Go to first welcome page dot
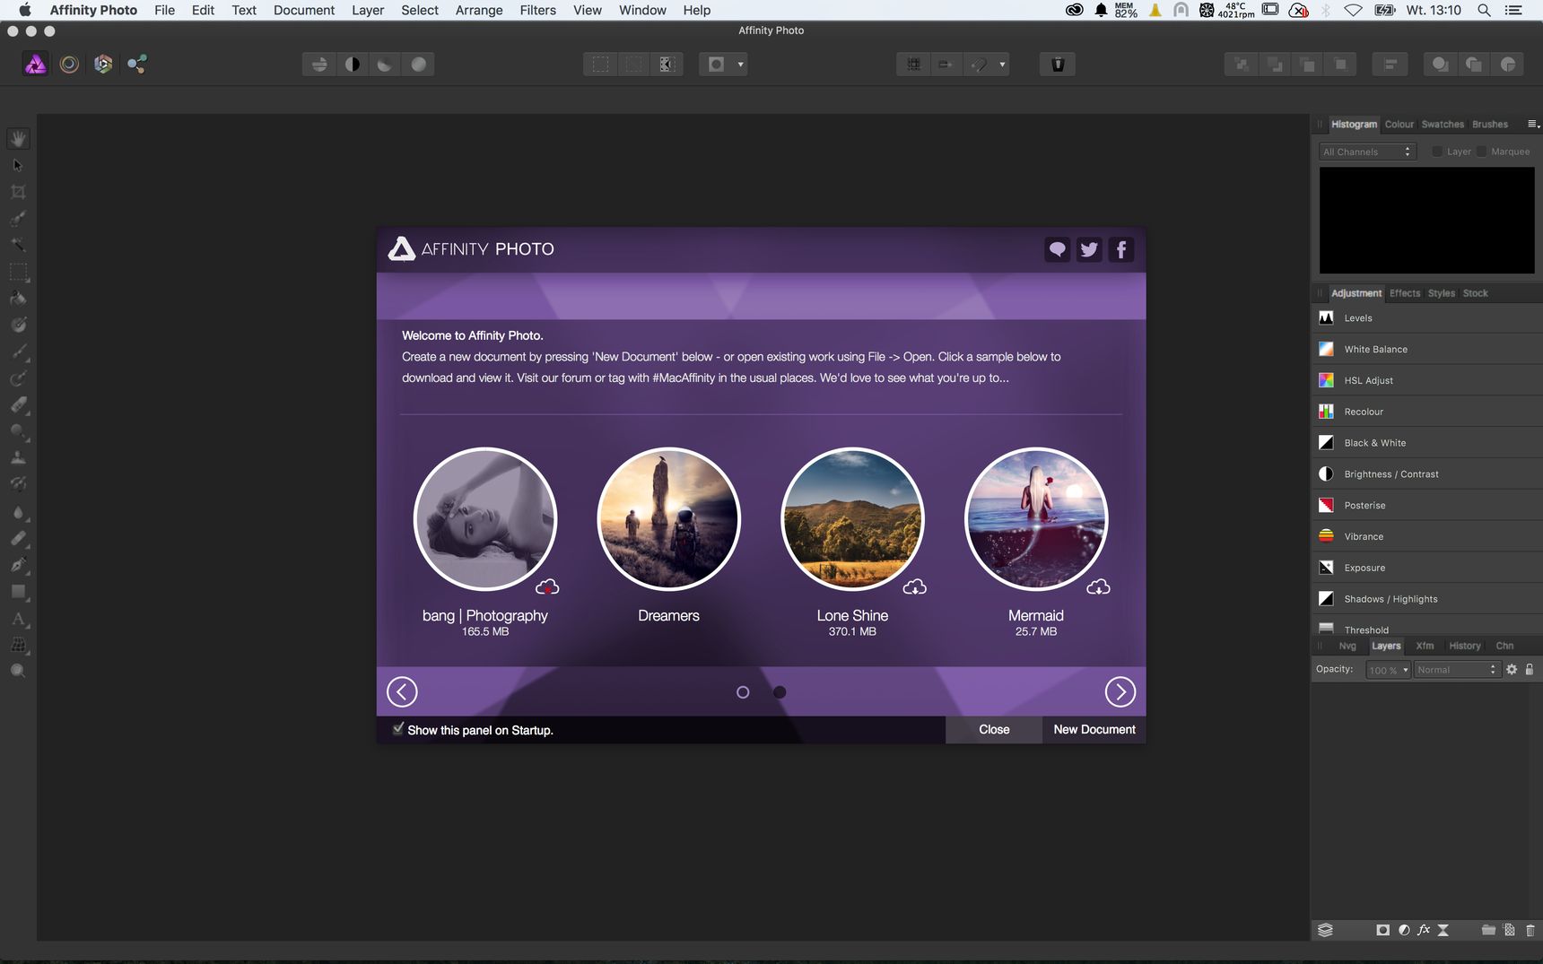The width and height of the screenshot is (1543, 964). [x=743, y=692]
